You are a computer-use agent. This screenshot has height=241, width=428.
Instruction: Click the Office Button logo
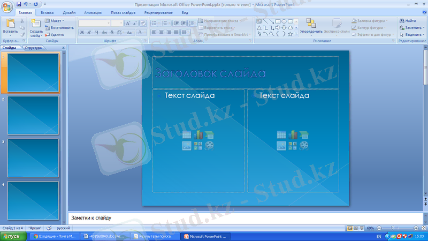point(7,6)
